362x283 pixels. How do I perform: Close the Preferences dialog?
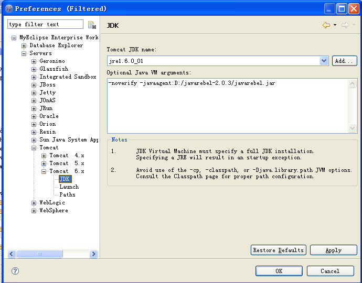tap(354, 9)
